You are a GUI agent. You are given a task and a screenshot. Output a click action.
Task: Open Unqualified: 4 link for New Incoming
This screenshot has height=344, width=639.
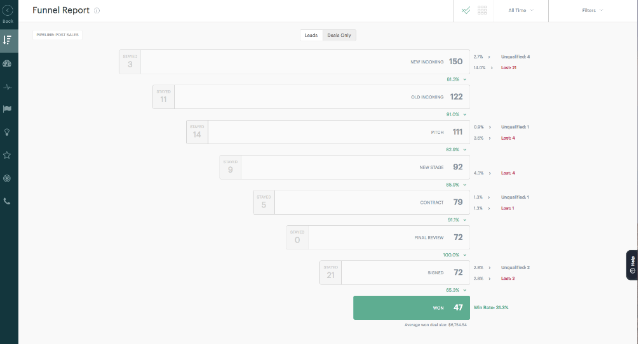point(516,57)
